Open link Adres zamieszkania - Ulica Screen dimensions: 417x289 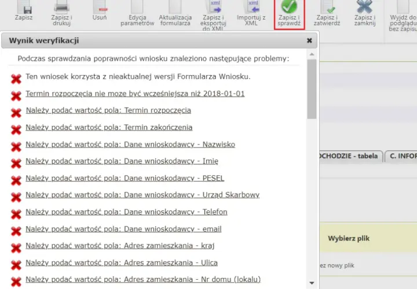point(122,263)
